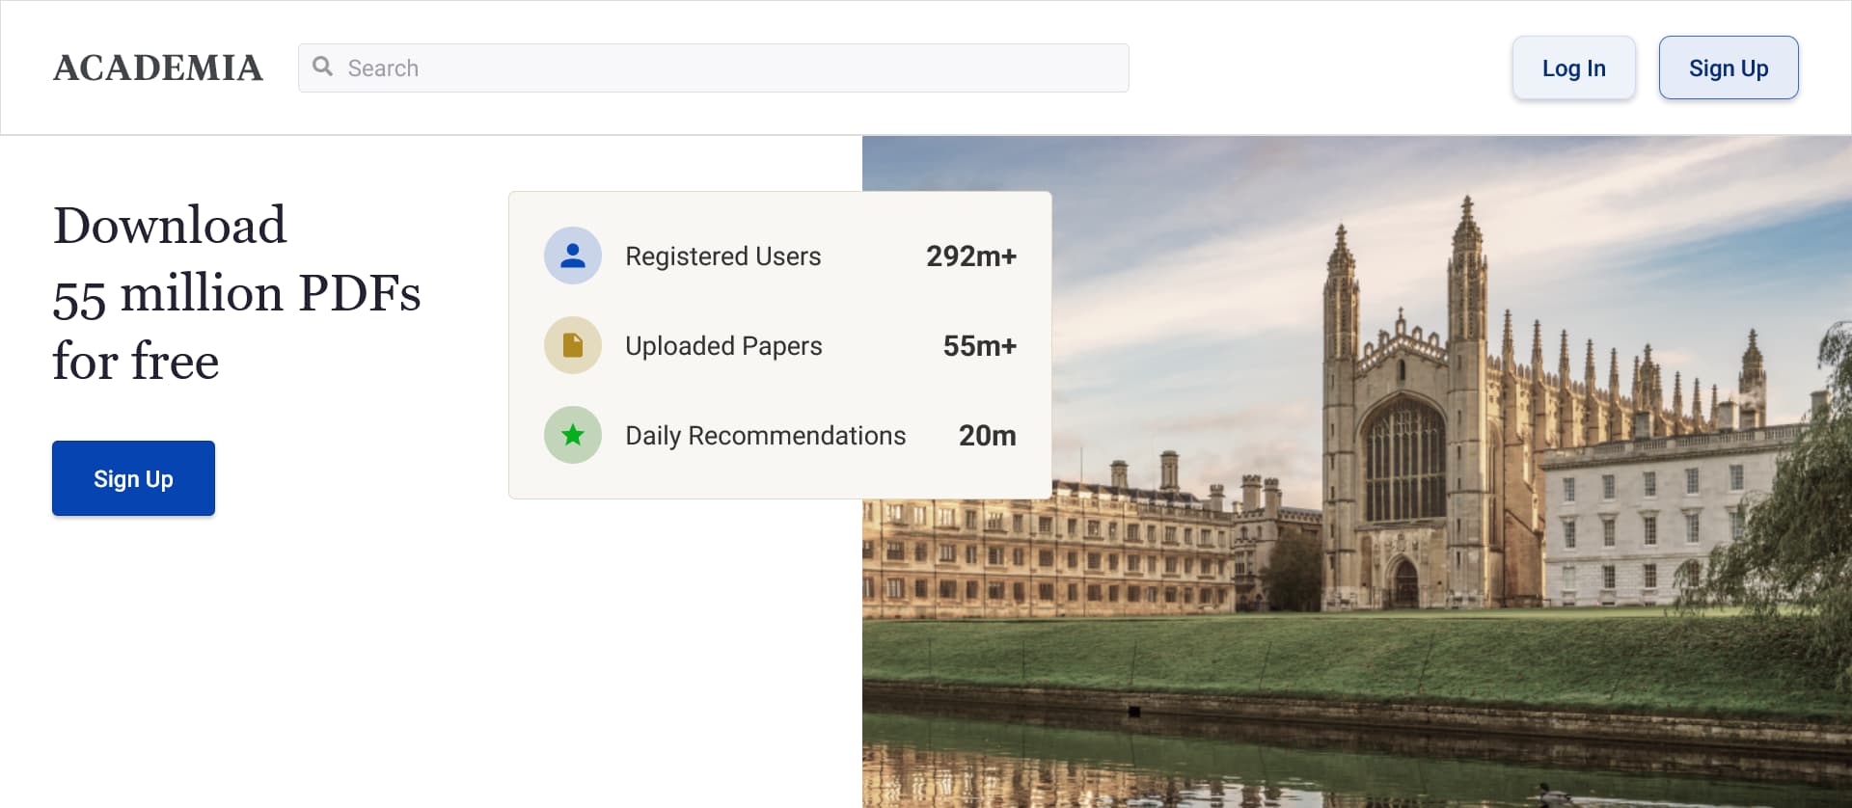Hit the blue Sign Up button below headline

coord(133,478)
